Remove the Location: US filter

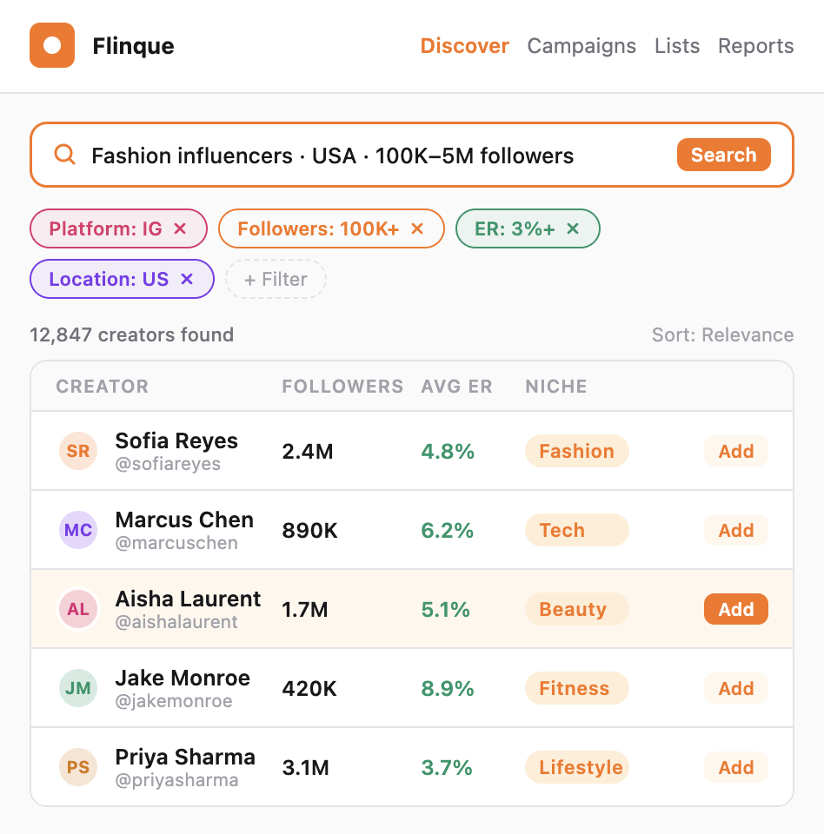click(x=186, y=279)
